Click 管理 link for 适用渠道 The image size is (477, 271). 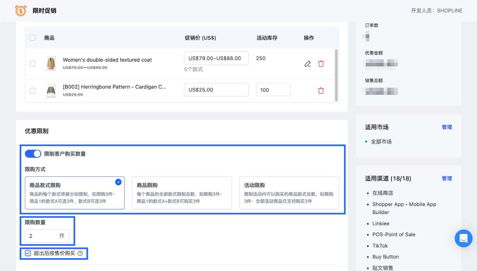(447, 178)
